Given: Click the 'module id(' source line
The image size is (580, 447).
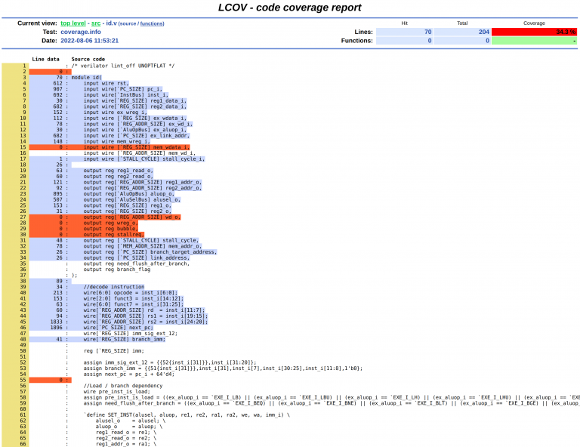Looking at the screenshot, I should pyautogui.click(x=87, y=78).
